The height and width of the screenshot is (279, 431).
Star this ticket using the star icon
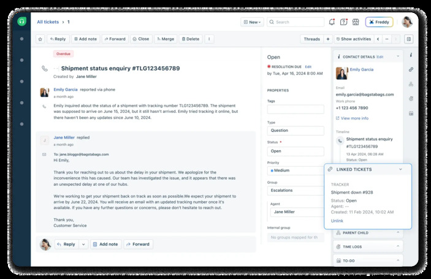click(40, 39)
